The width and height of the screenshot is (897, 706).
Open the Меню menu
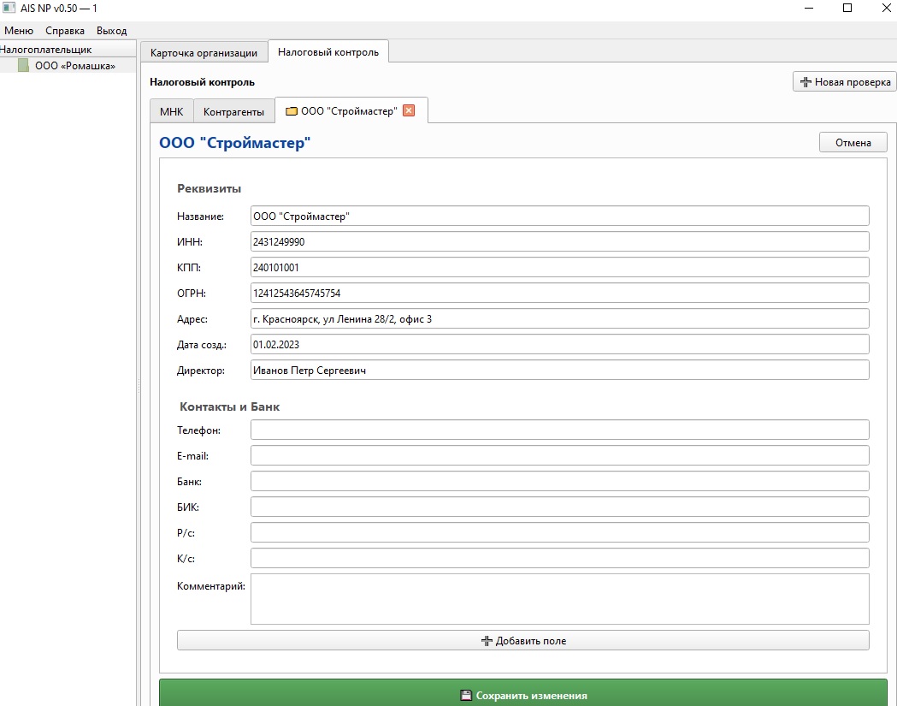(x=19, y=30)
